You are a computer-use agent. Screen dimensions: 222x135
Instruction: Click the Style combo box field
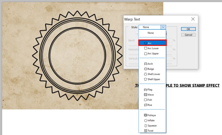(152, 27)
